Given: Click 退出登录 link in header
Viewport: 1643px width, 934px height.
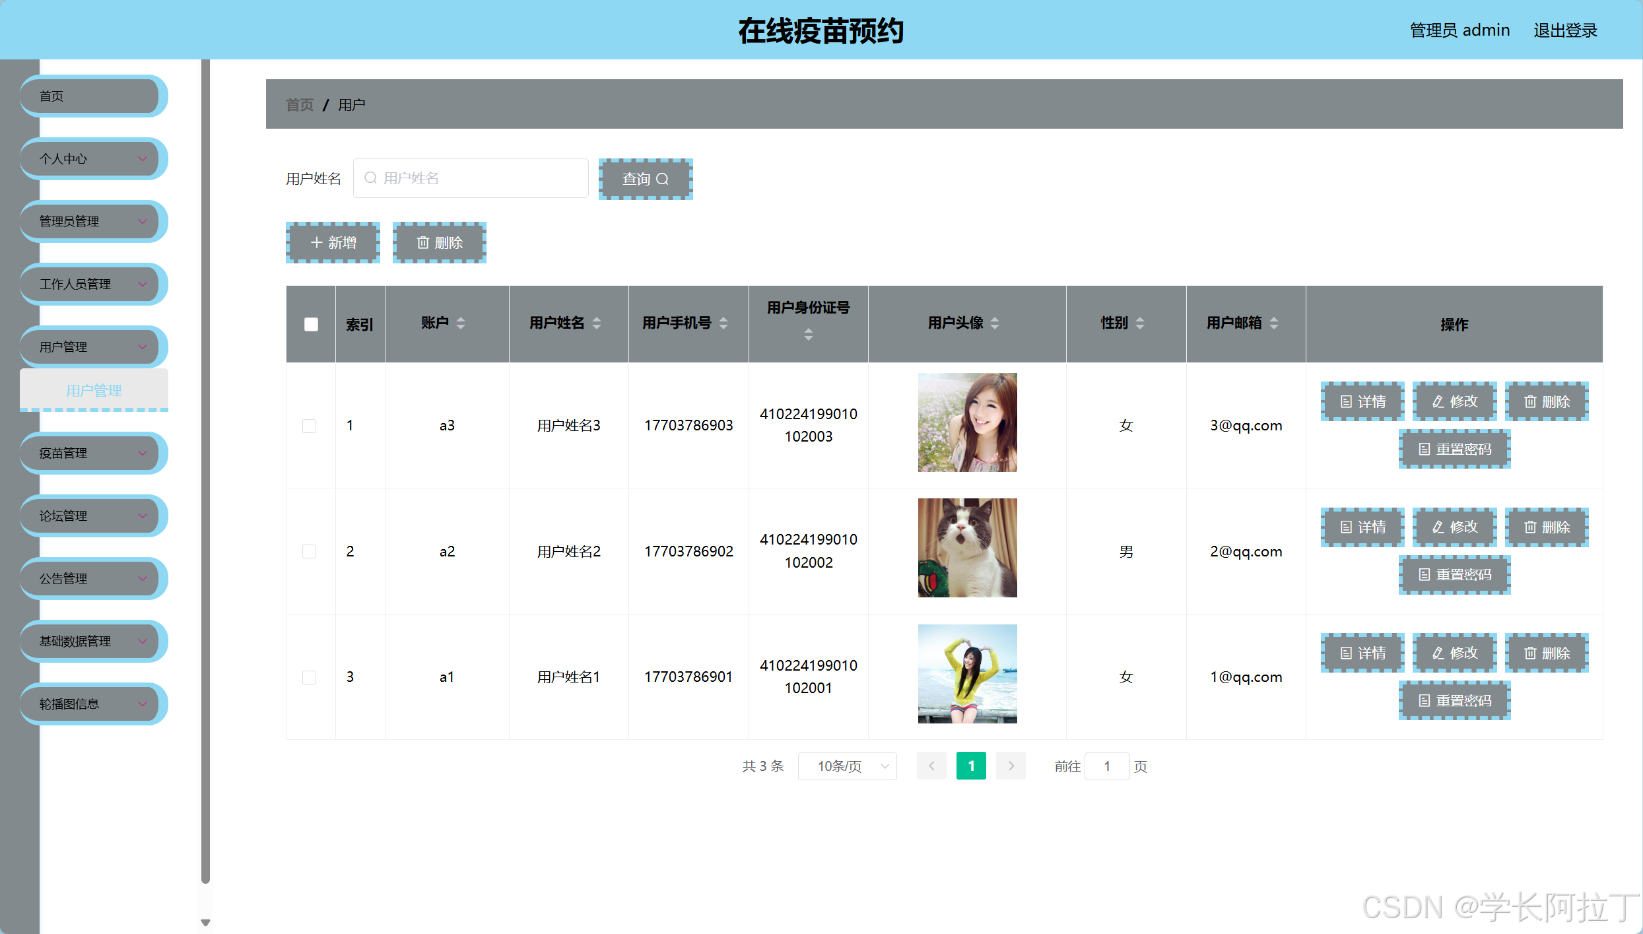Looking at the screenshot, I should pos(1564,30).
